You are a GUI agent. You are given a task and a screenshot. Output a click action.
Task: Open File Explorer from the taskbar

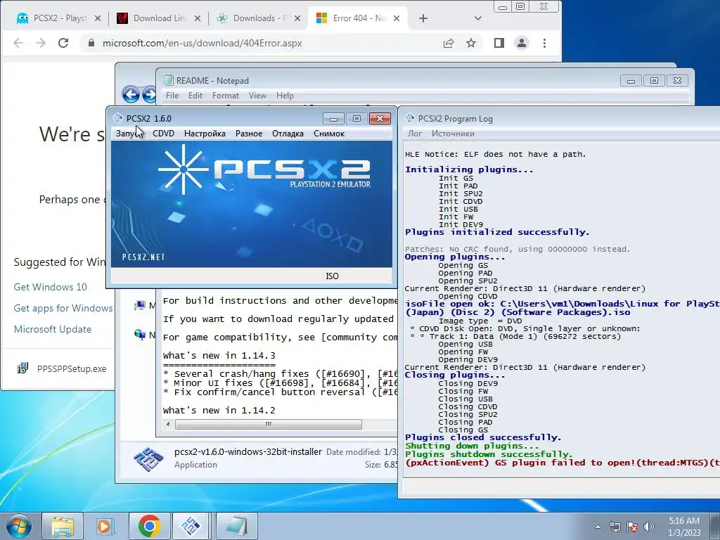(63, 526)
